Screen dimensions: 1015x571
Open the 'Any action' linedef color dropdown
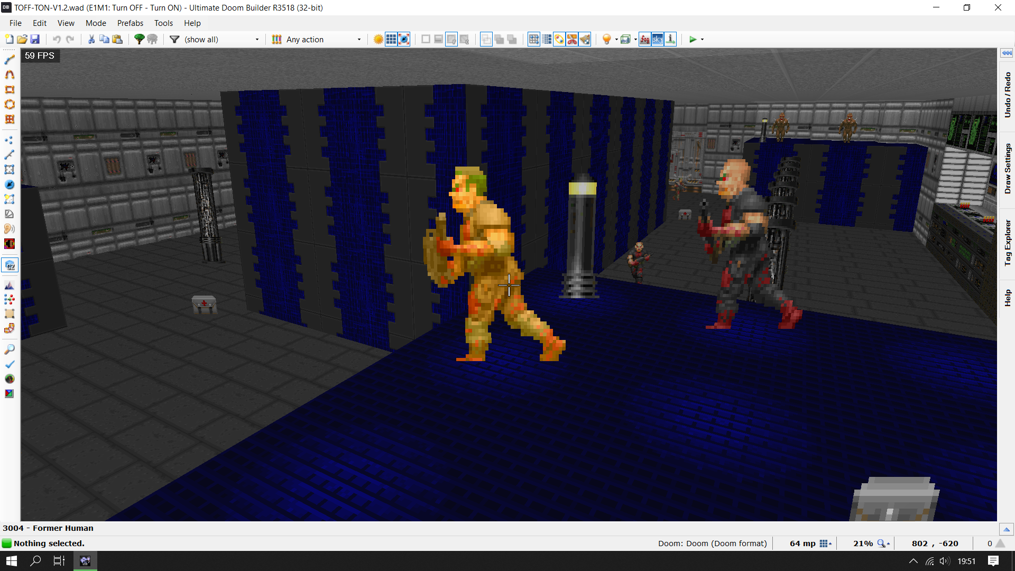tap(324, 39)
